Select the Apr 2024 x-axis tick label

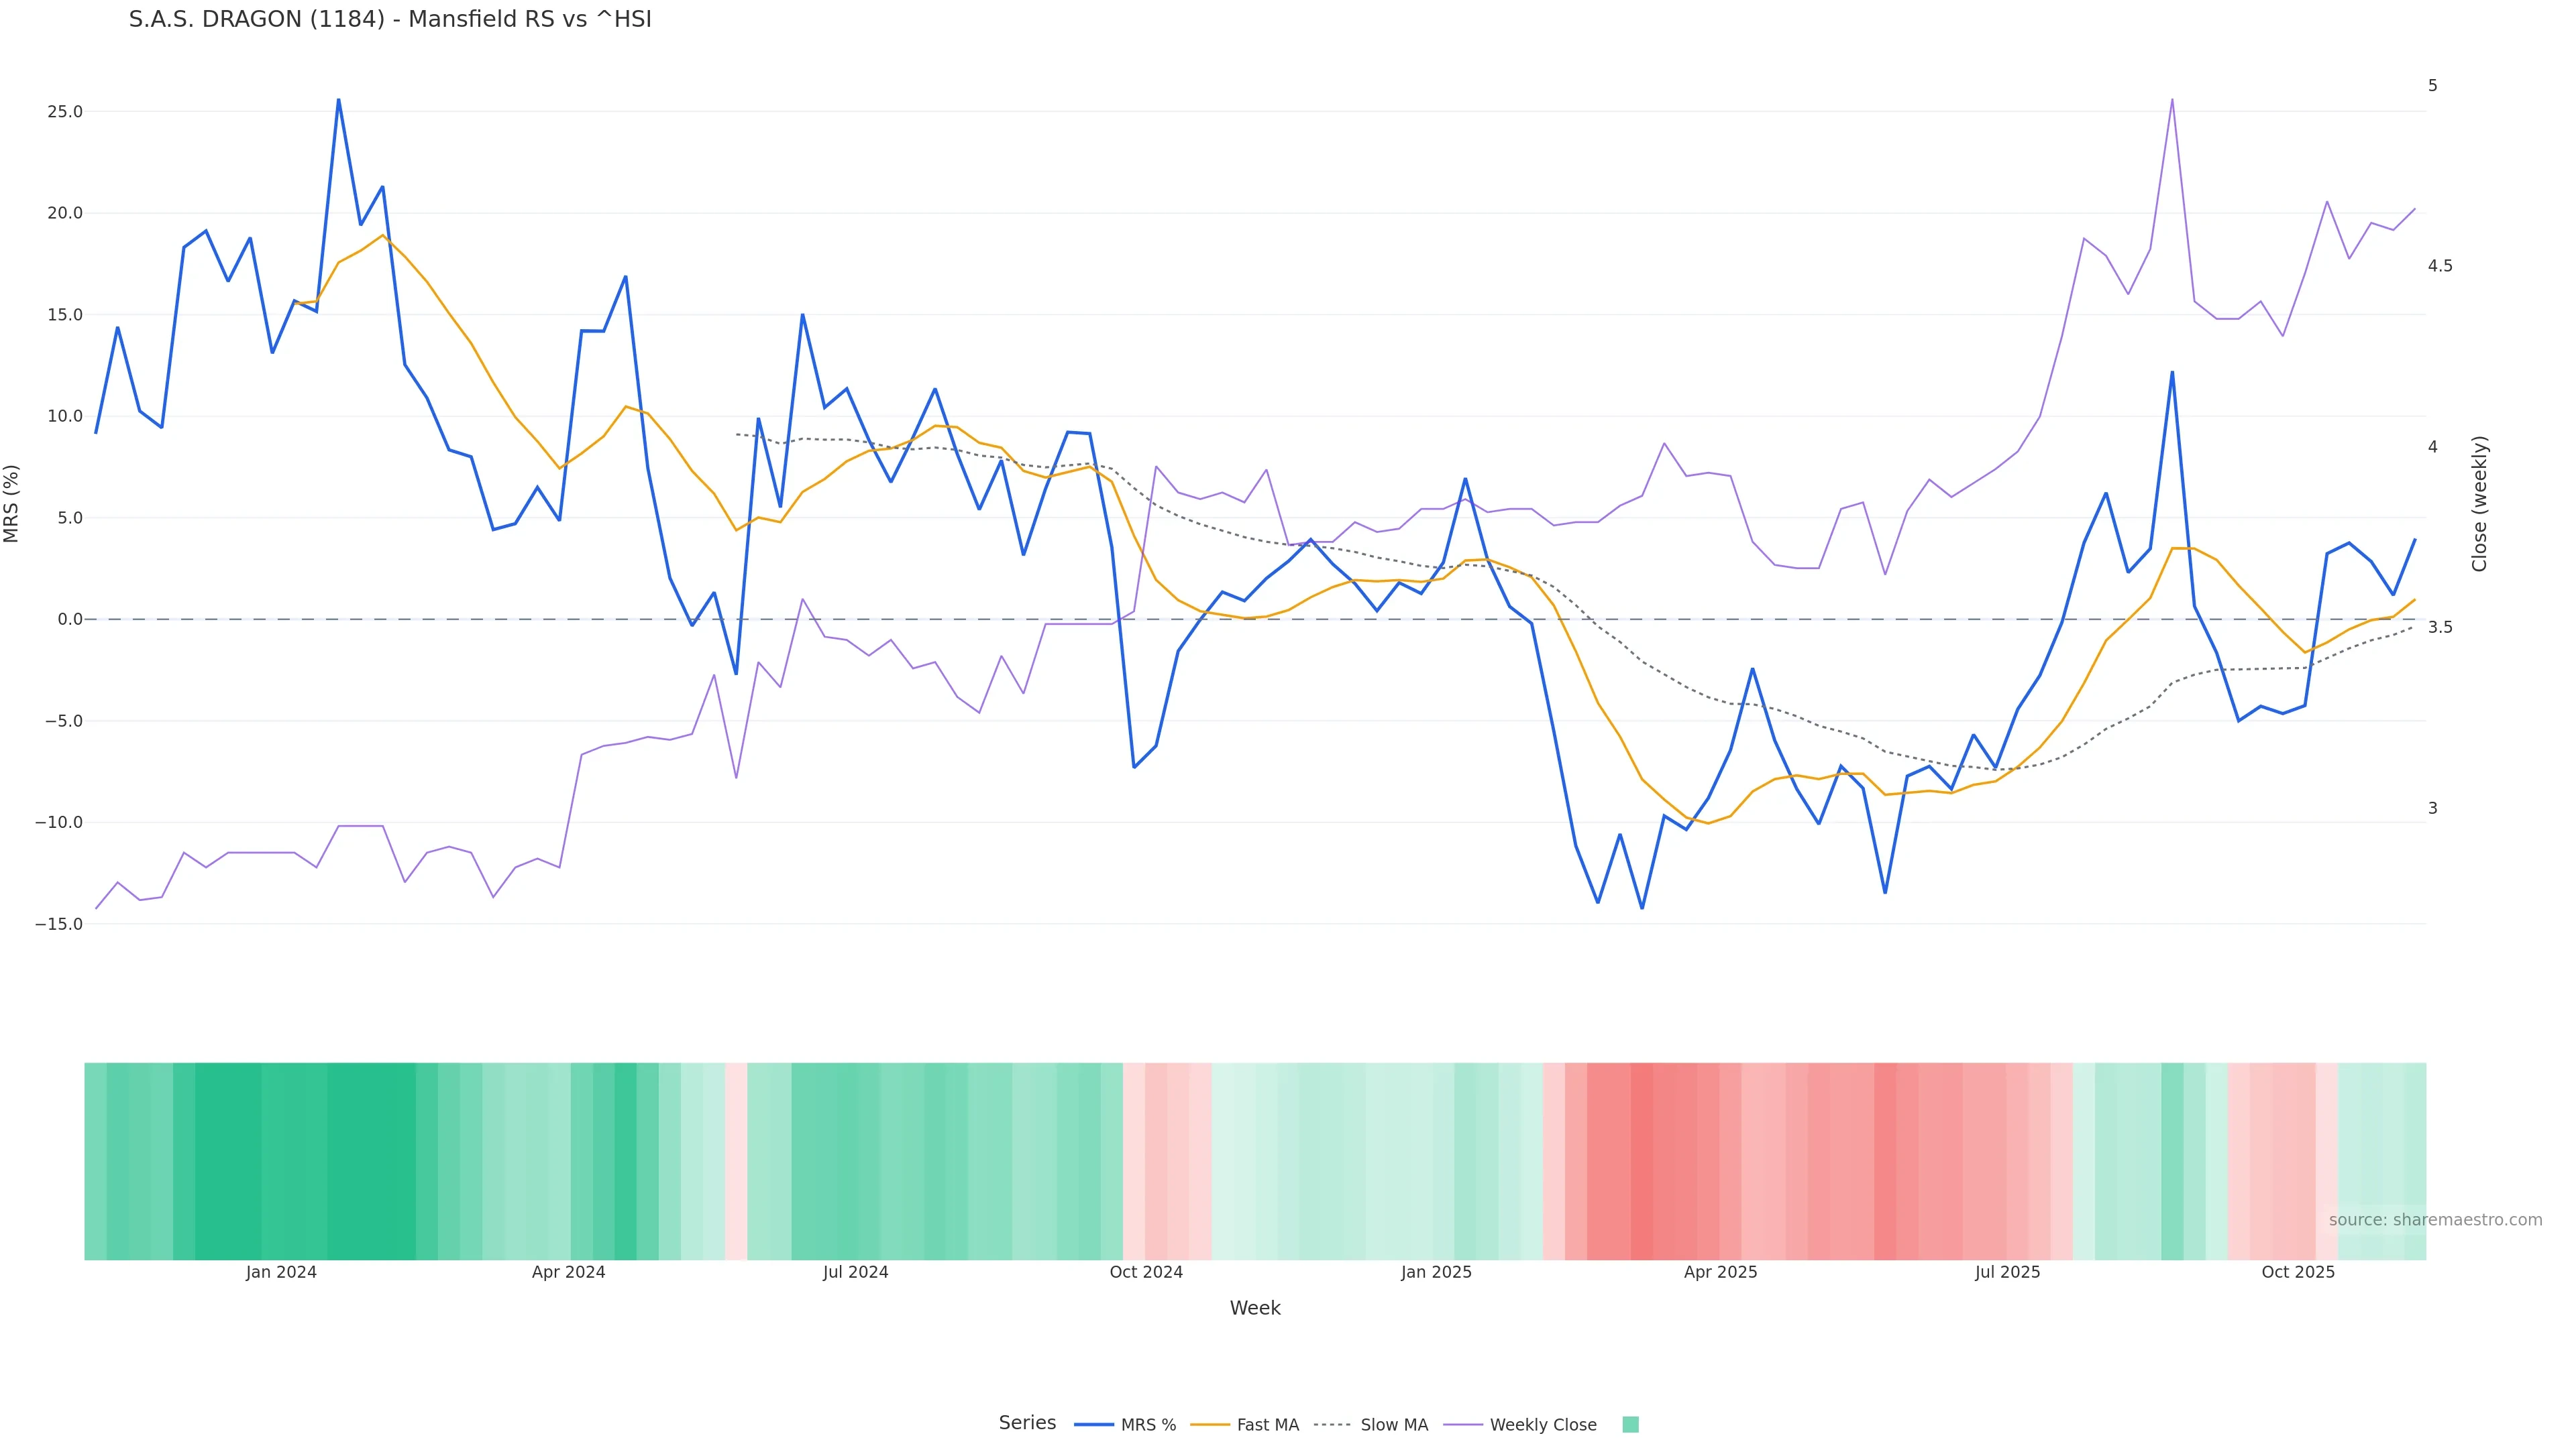click(x=568, y=1272)
